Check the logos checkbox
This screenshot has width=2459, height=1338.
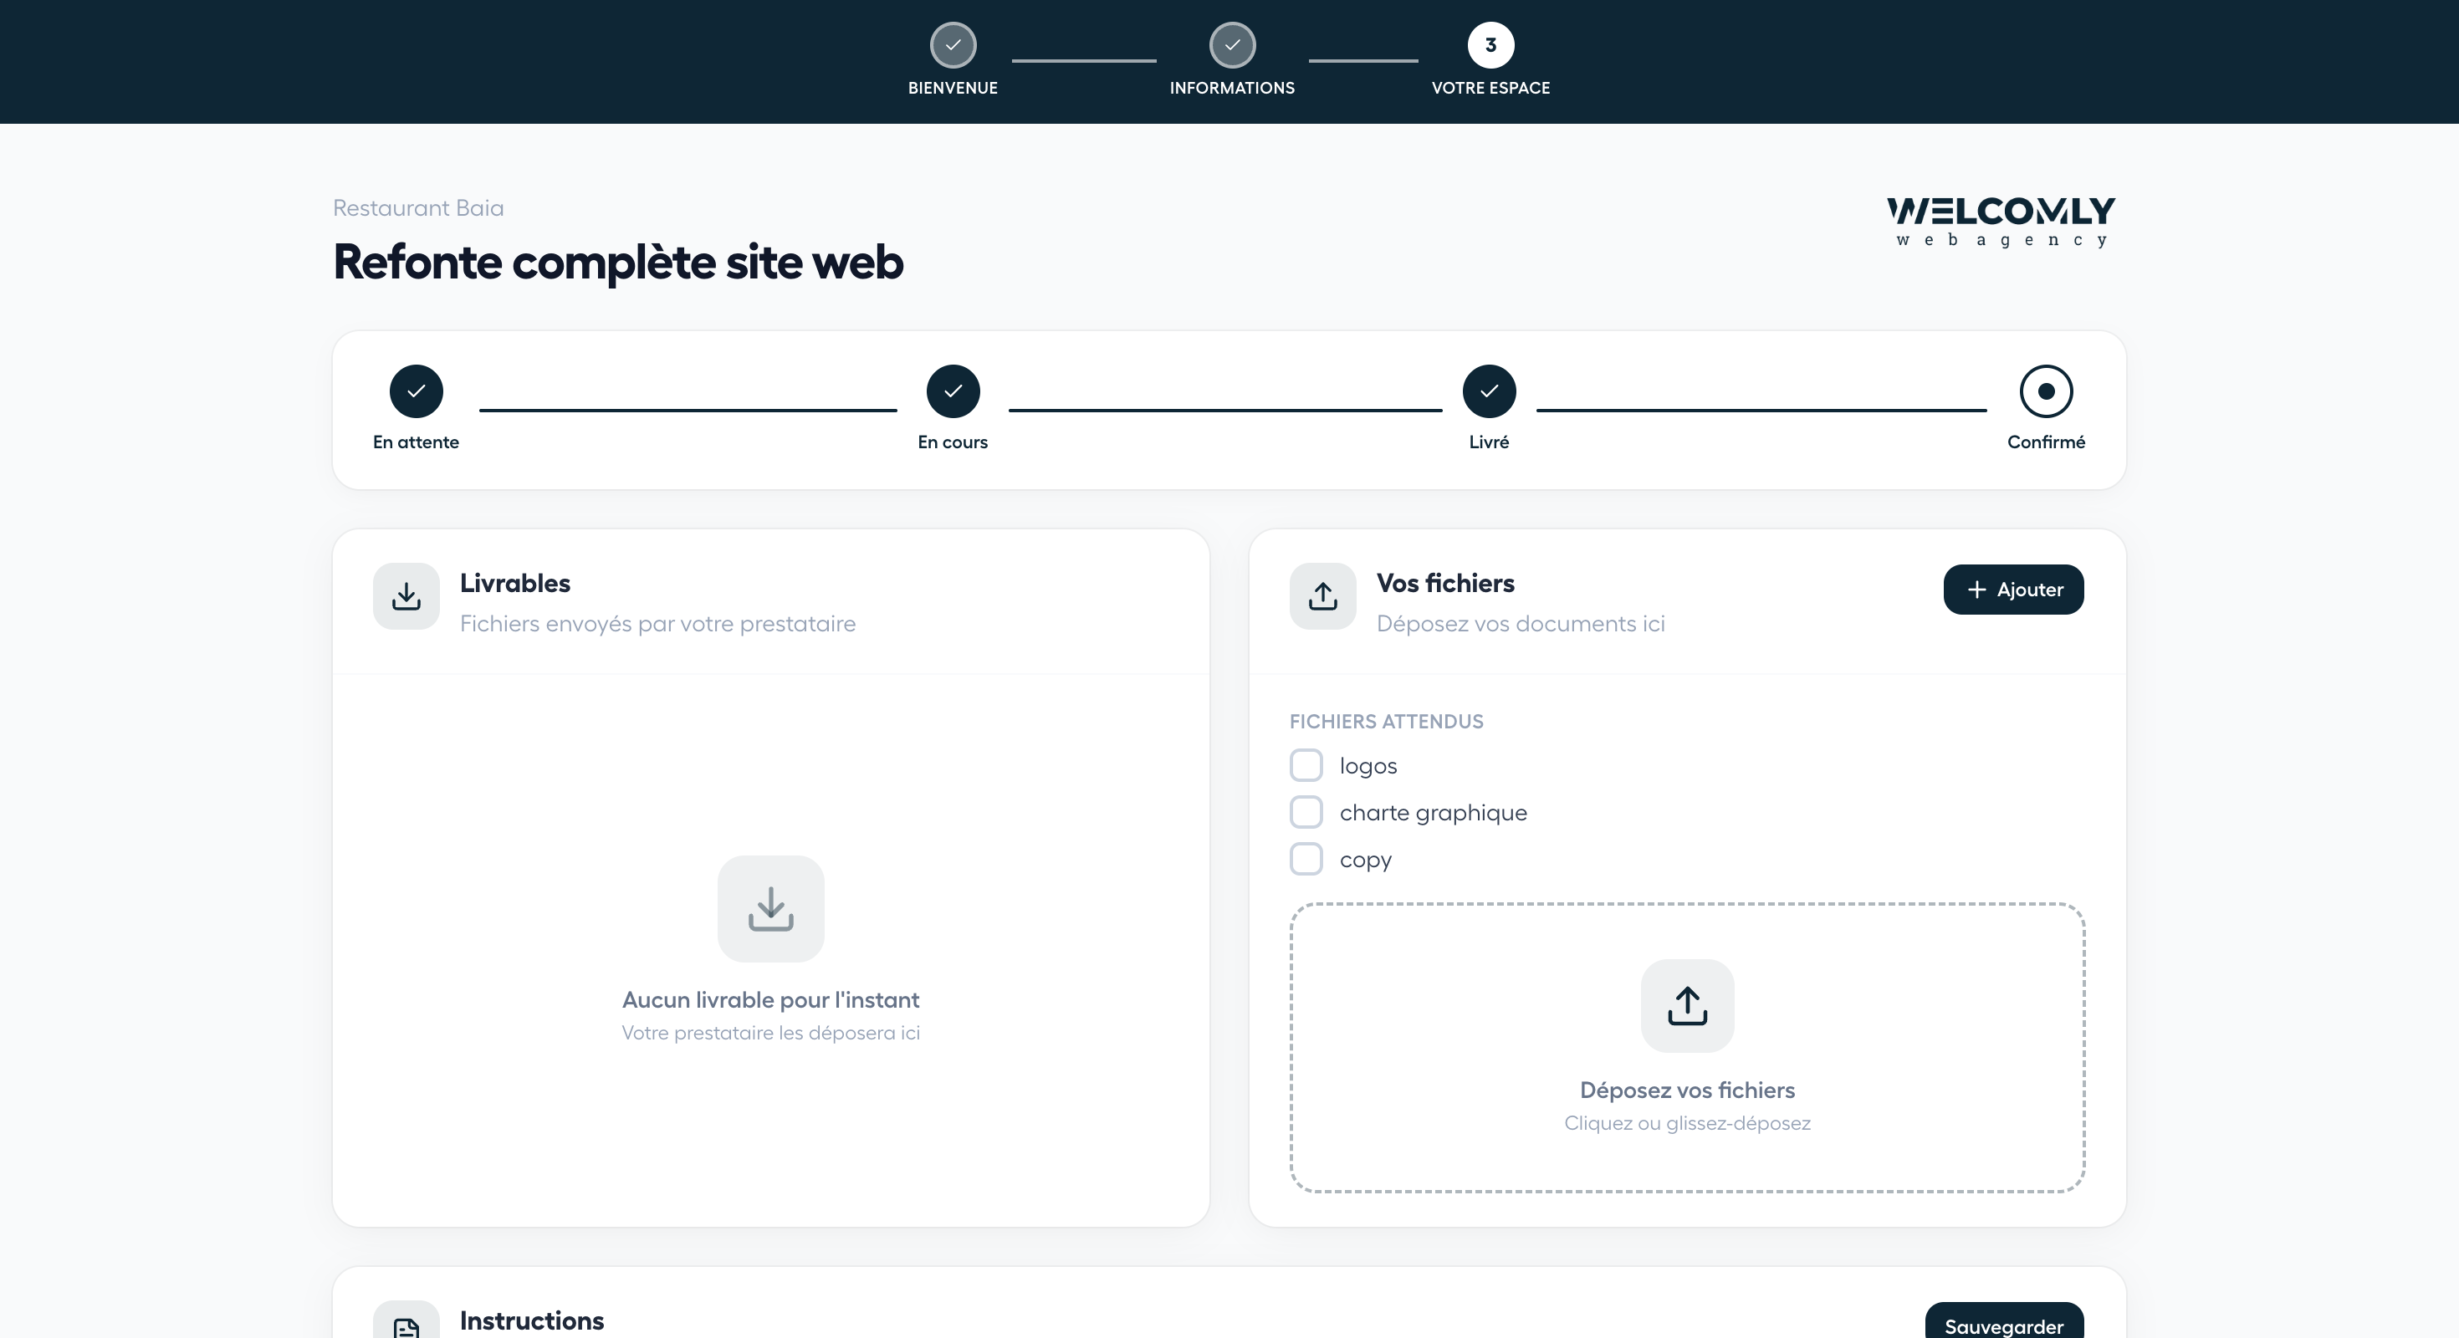click(1306, 765)
